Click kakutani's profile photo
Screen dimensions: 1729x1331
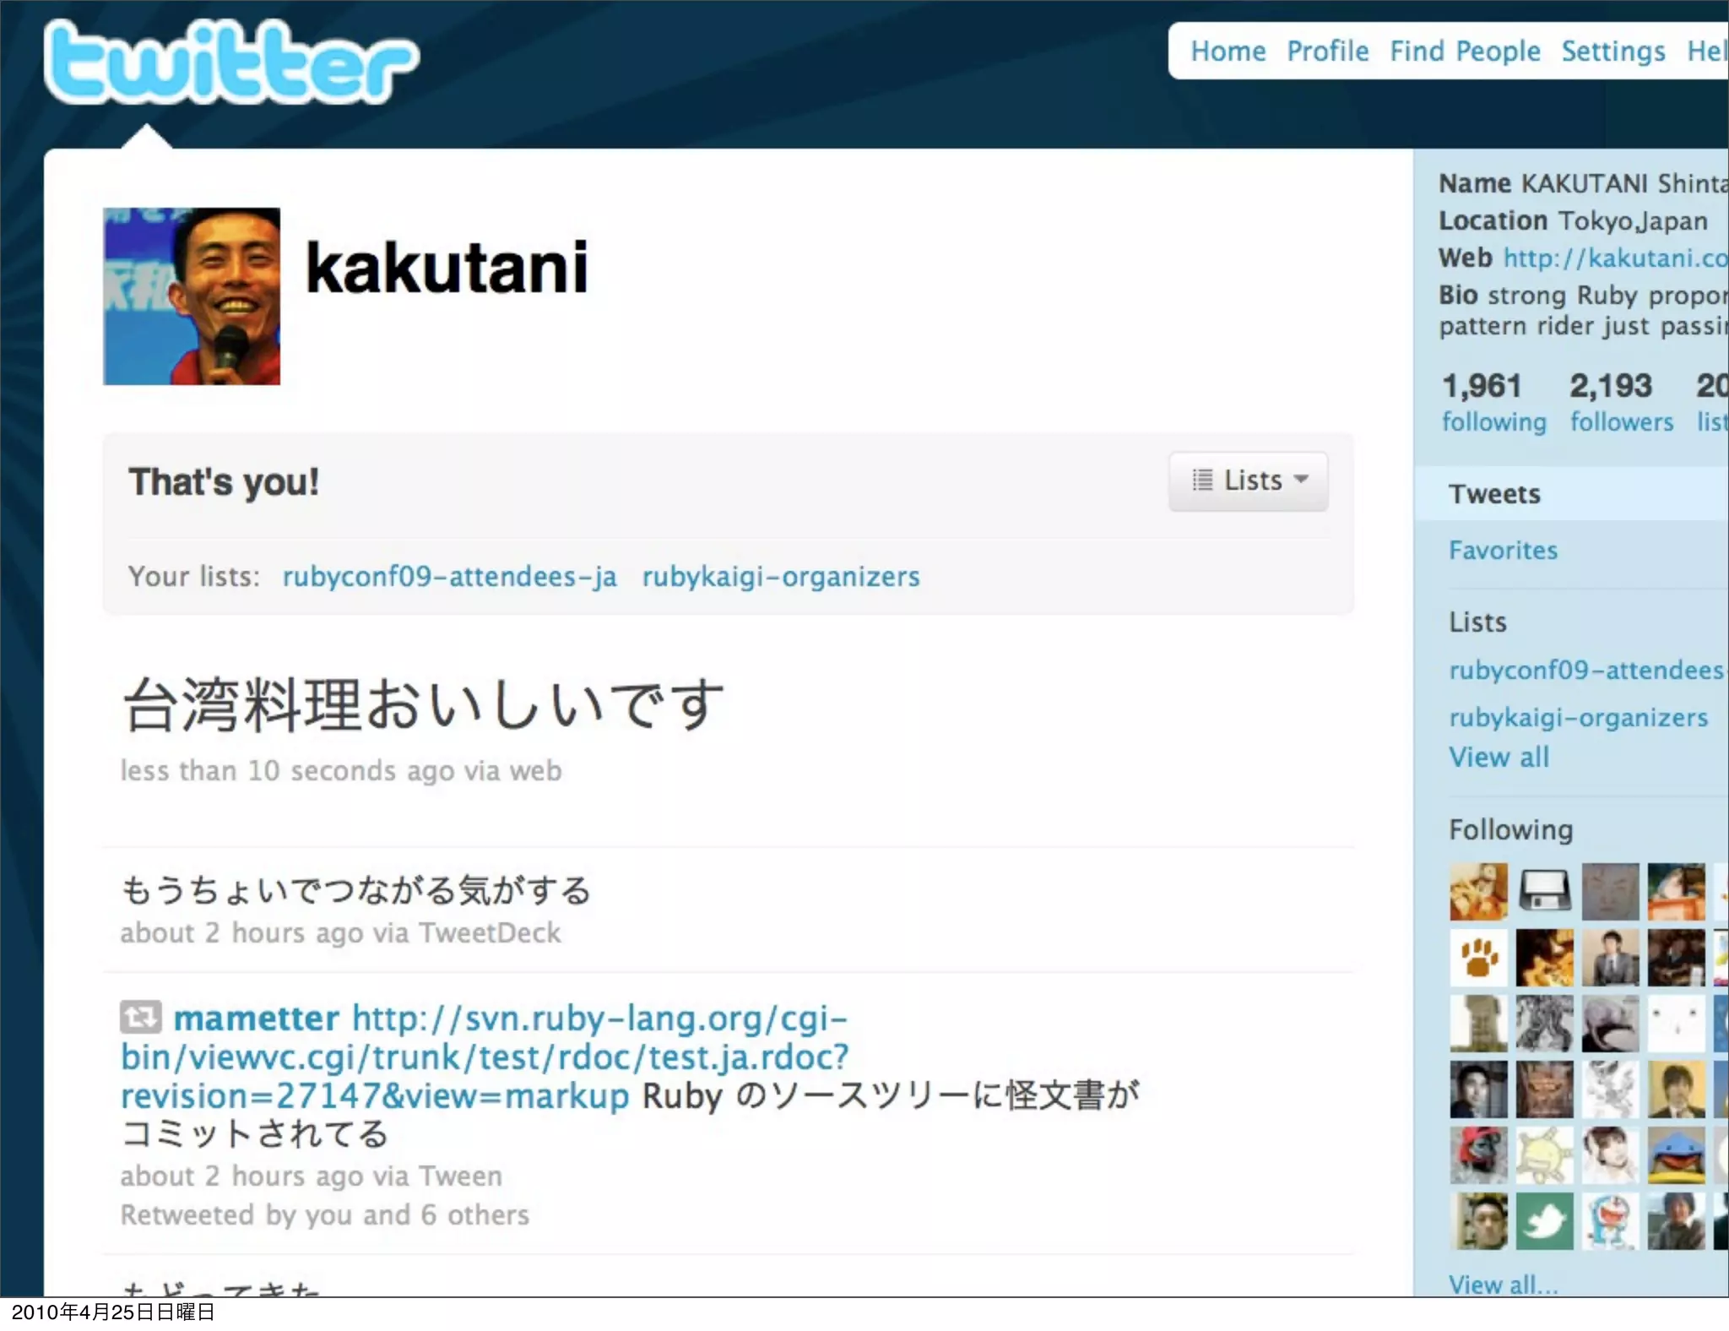[x=192, y=296]
